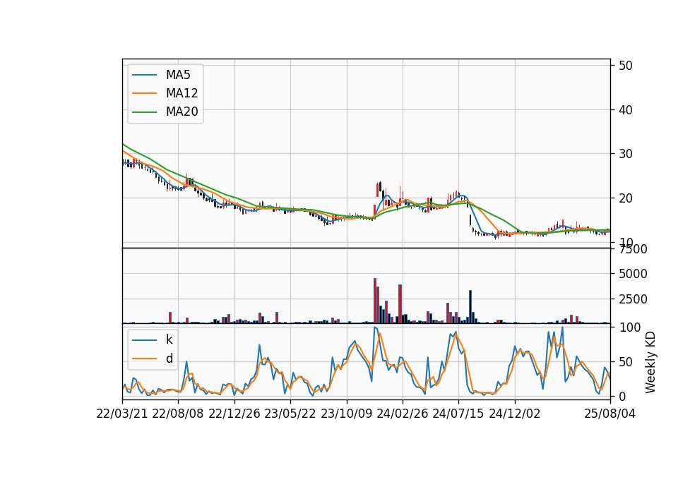Image resolution: width=678 pixels, height=487 pixels.
Task: Click the price axis 50 tick label
Action: 625,66
